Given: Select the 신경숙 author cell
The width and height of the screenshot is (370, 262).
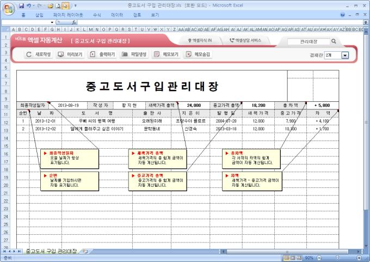Looking at the screenshot, I should click(190, 129).
